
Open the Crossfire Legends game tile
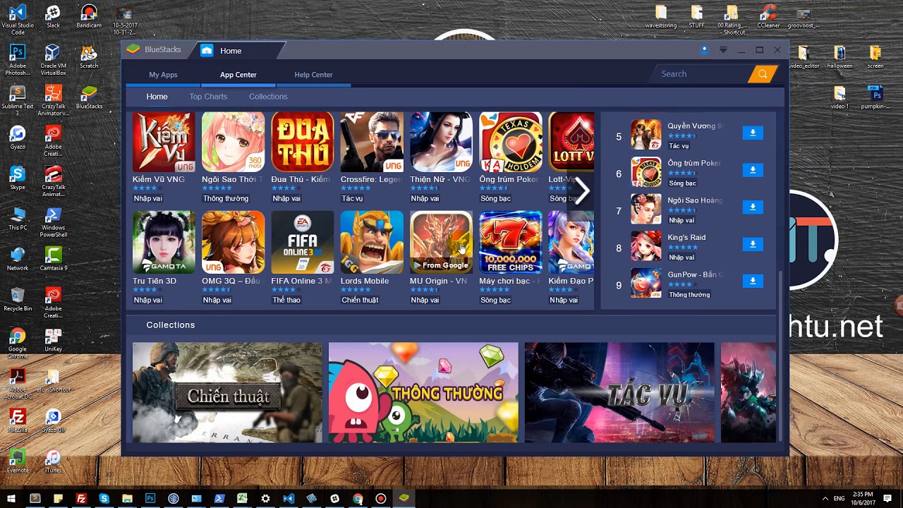[372, 142]
